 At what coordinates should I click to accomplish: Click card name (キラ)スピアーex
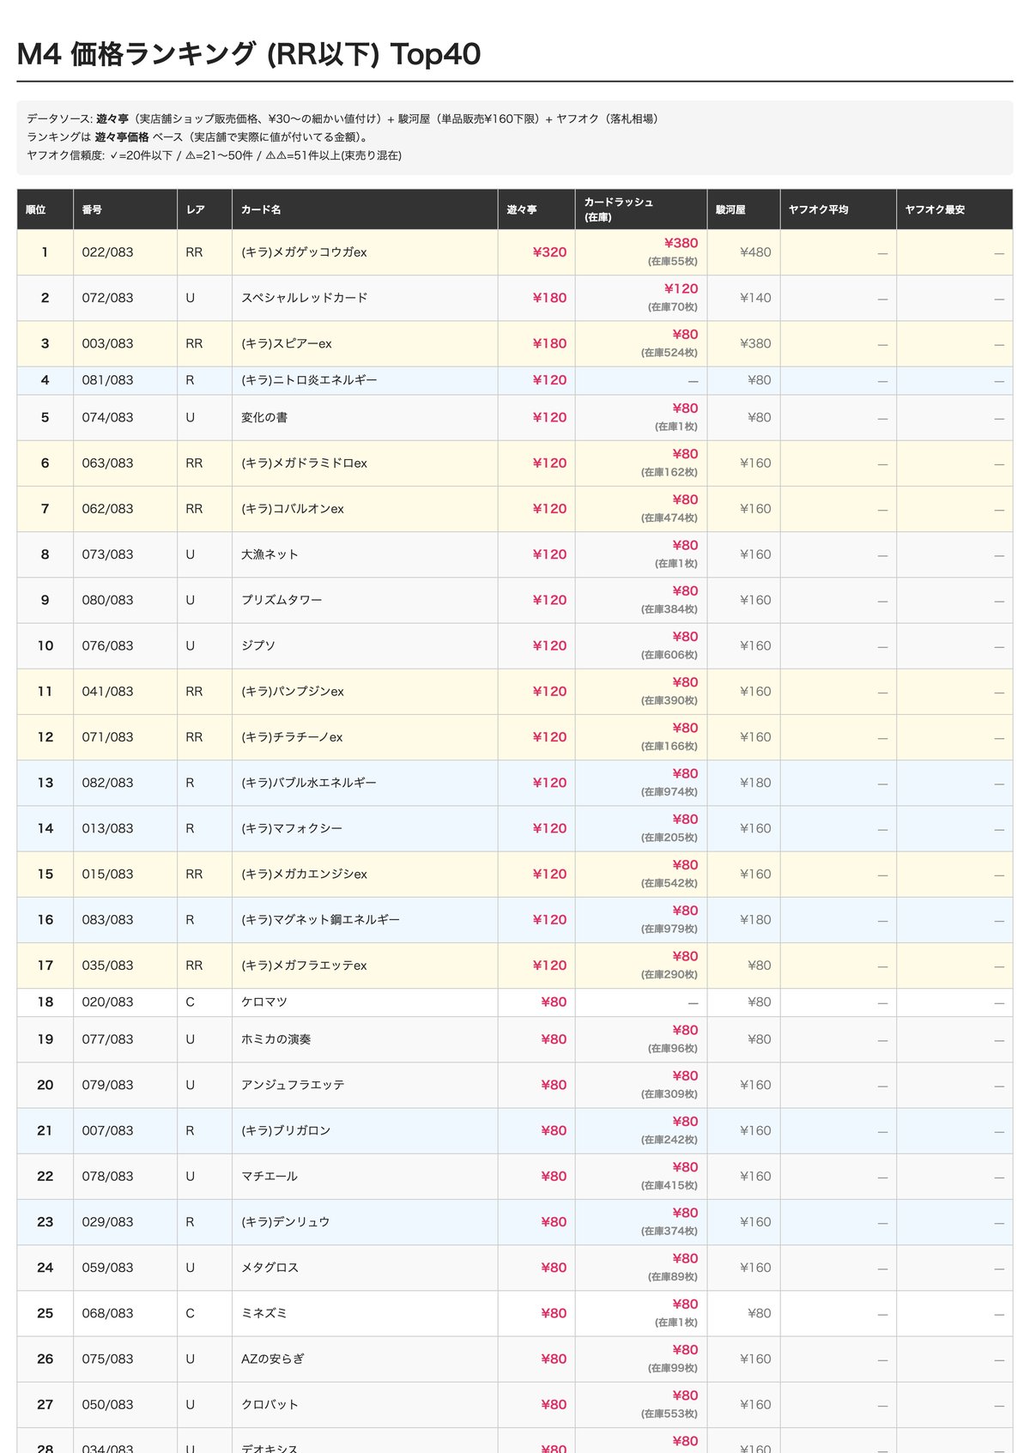[286, 343]
